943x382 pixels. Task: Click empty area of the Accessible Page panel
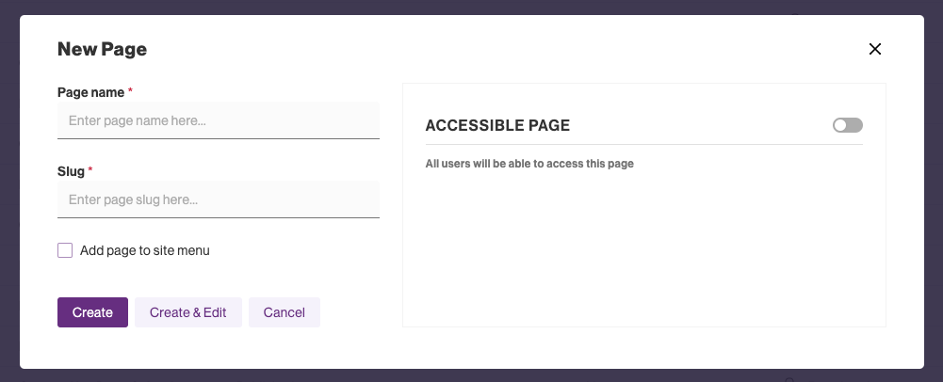(x=643, y=254)
